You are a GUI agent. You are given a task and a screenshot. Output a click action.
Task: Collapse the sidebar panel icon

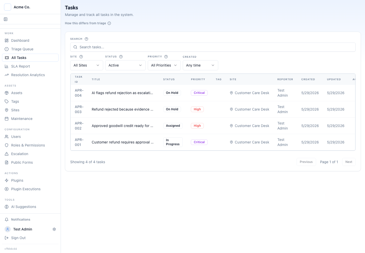click(6, 19)
